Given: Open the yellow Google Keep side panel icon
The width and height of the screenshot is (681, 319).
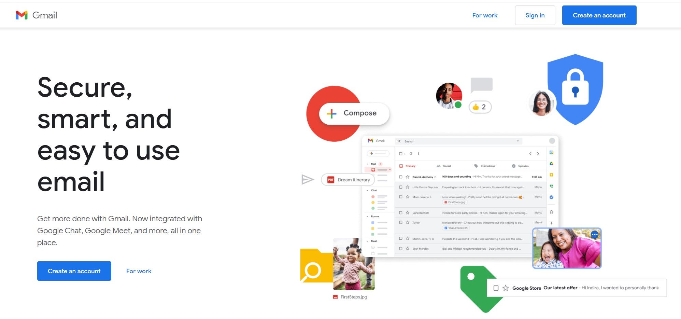Looking at the screenshot, I should click(551, 175).
